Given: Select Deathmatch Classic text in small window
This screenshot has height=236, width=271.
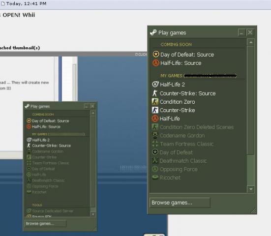Looking at the screenshot, I should point(48,180).
